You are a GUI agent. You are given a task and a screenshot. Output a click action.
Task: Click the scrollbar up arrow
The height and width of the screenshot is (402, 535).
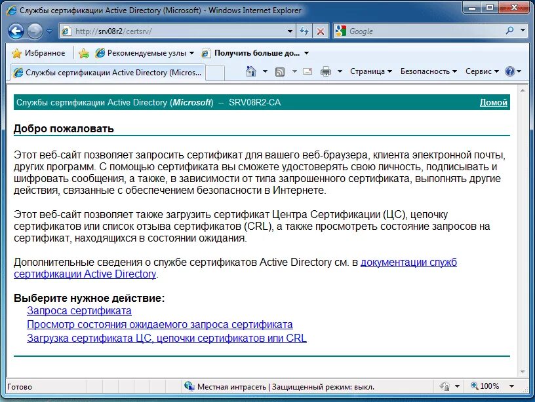[x=523, y=90]
